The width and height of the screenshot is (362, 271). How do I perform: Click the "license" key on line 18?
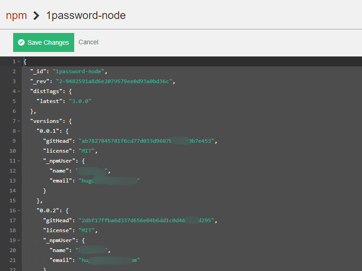point(57,230)
